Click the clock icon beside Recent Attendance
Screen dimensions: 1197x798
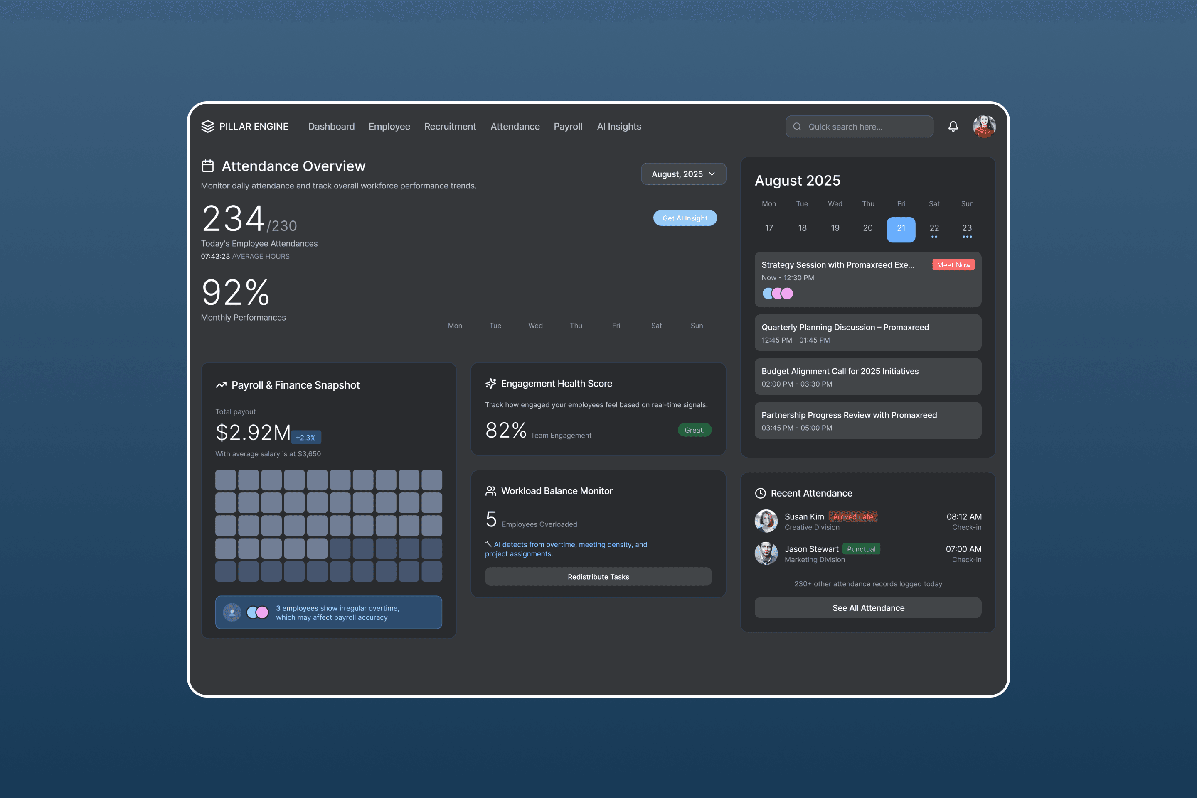(x=760, y=493)
